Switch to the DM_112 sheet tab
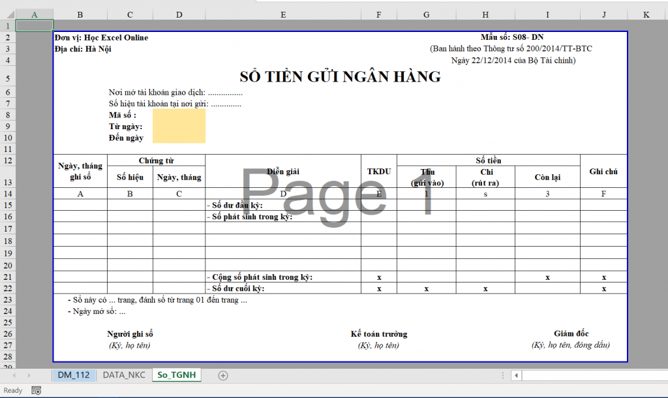The image size is (668, 398). click(73, 375)
